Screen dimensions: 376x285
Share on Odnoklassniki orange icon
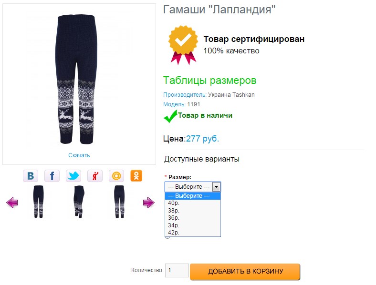tap(136, 176)
